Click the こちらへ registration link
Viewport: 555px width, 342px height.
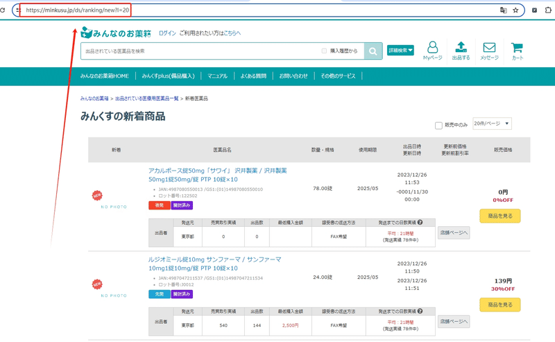232,33
